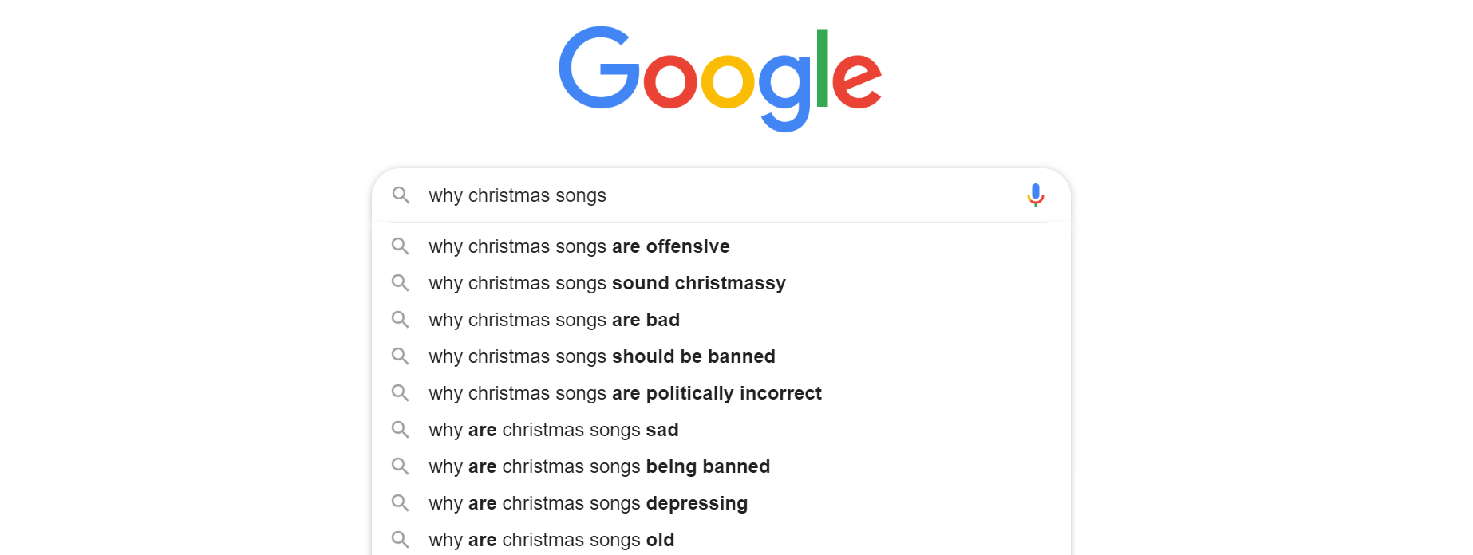
Task: Click the Google logo
Action: 720,77
